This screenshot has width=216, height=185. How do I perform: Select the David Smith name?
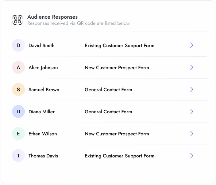tap(41, 46)
